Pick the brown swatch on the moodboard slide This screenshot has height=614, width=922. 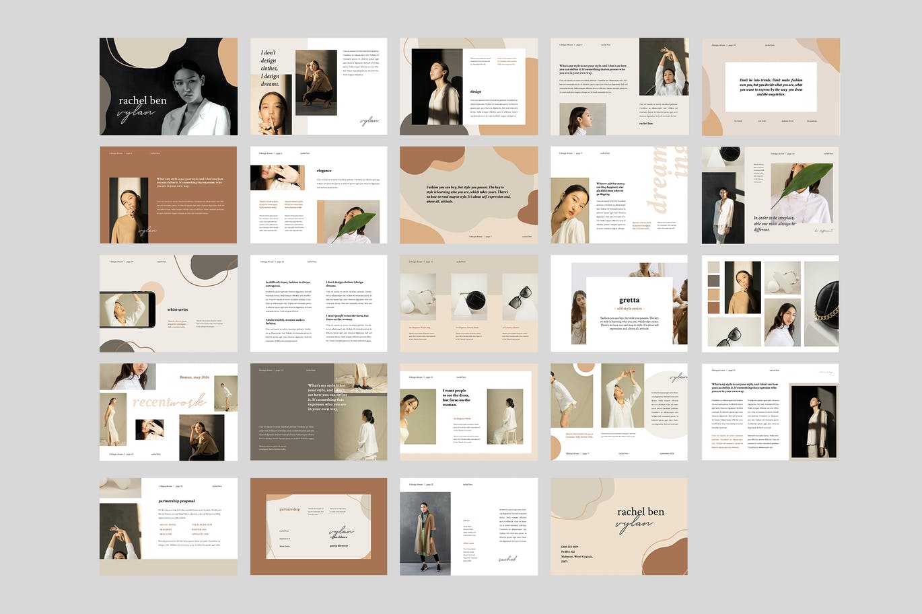713,308
